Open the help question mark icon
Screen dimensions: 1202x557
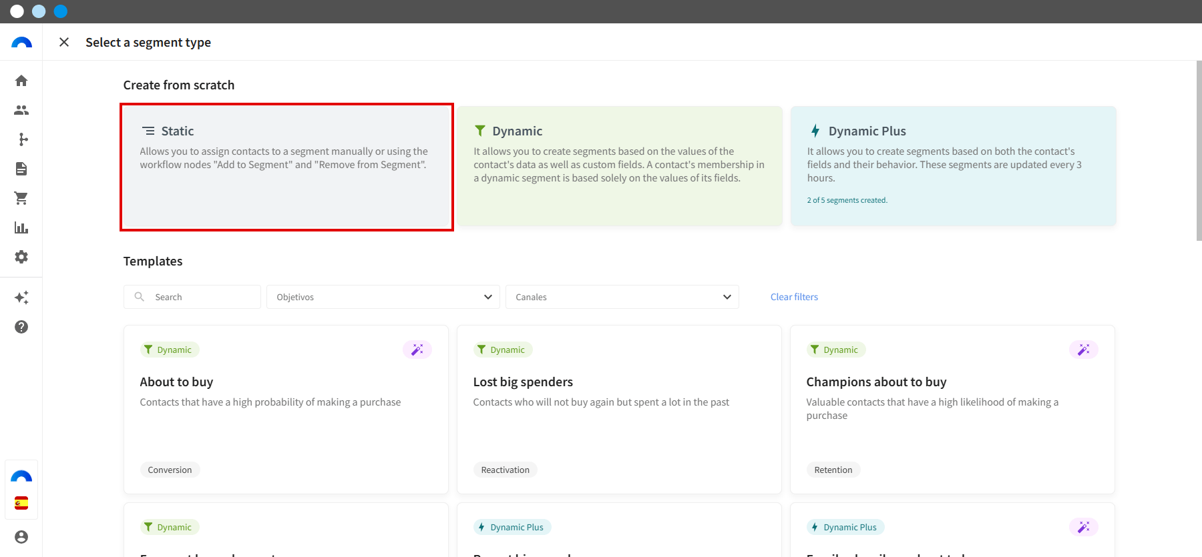click(x=21, y=327)
